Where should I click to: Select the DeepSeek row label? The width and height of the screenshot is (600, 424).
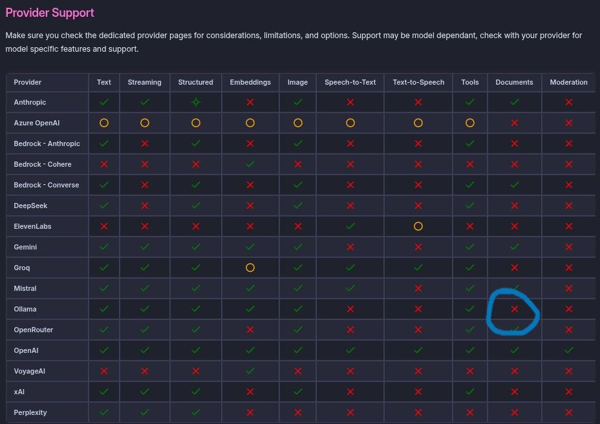[x=30, y=206]
